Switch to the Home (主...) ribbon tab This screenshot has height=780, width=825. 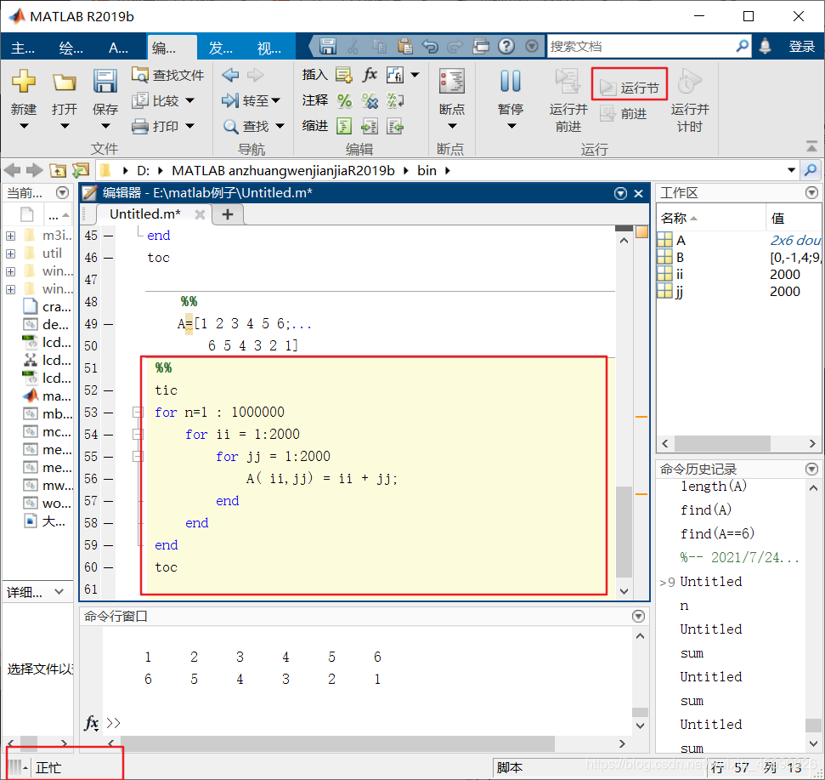click(x=23, y=48)
